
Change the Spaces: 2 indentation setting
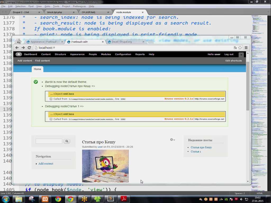(x=240, y=193)
